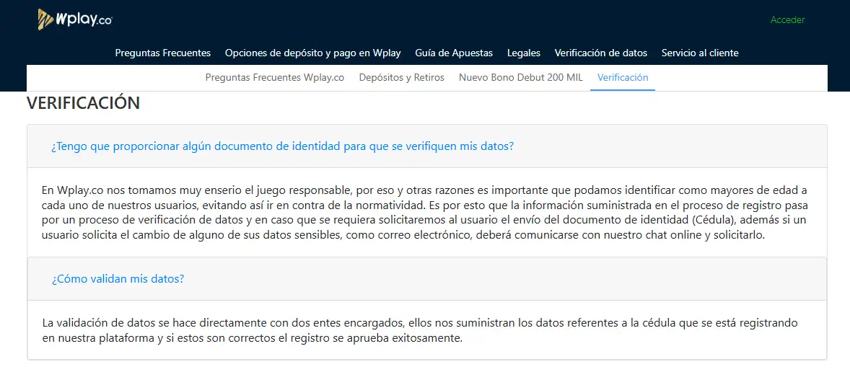This screenshot has height=385, width=850.
Task: Click the VERIFICACIÓN page heading
Action: 83,103
